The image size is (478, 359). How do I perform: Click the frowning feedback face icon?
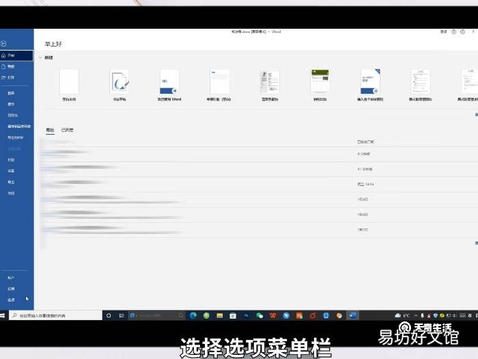click(463, 31)
